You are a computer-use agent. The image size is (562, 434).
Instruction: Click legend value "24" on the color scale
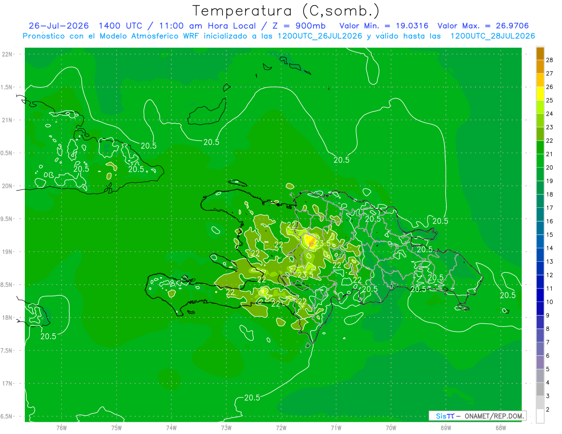click(550, 114)
